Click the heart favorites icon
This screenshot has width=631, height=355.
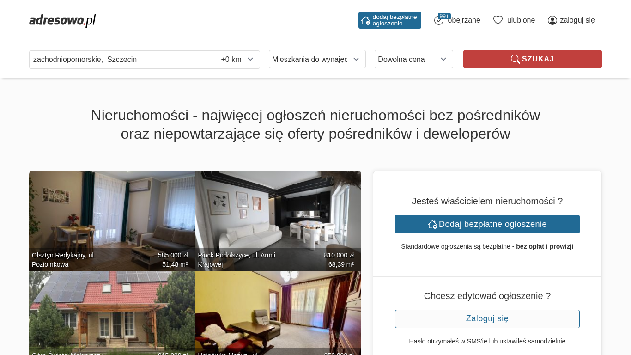click(498, 20)
